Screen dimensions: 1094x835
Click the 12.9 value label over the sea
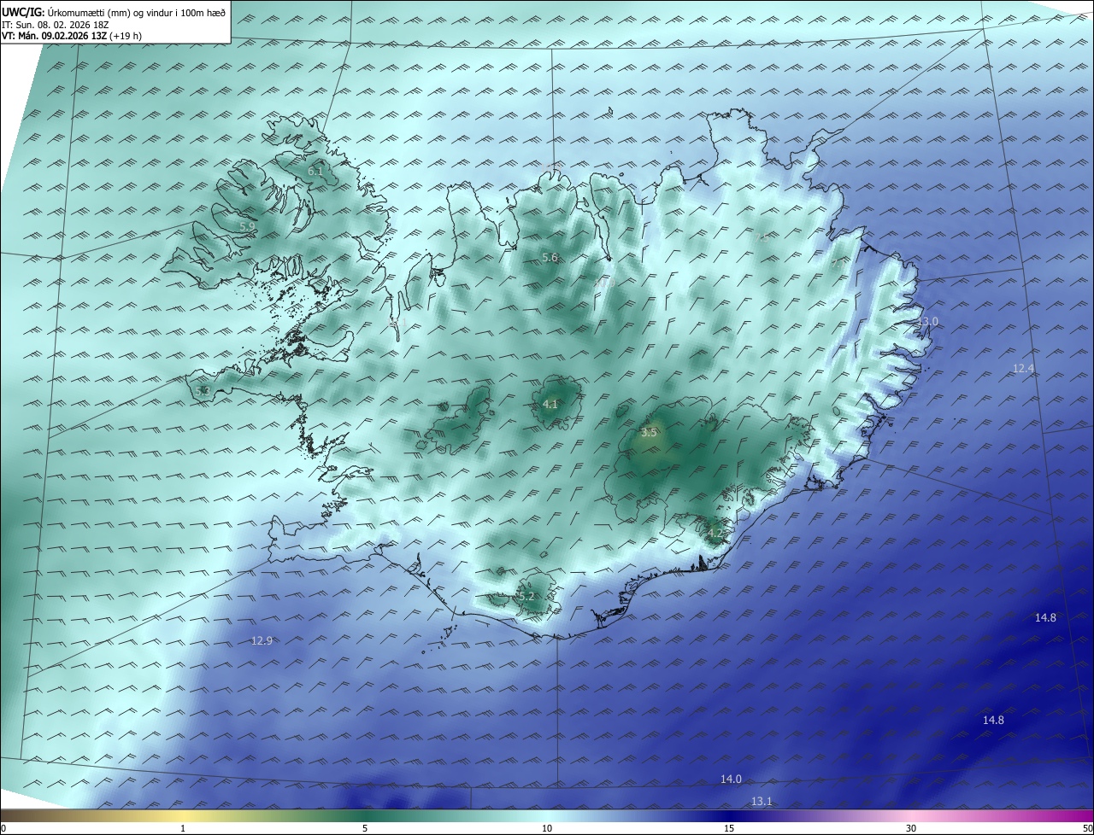point(262,641)
